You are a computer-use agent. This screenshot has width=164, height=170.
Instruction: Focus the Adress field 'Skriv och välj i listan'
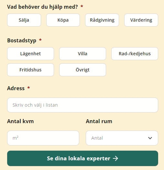point(82,105)
